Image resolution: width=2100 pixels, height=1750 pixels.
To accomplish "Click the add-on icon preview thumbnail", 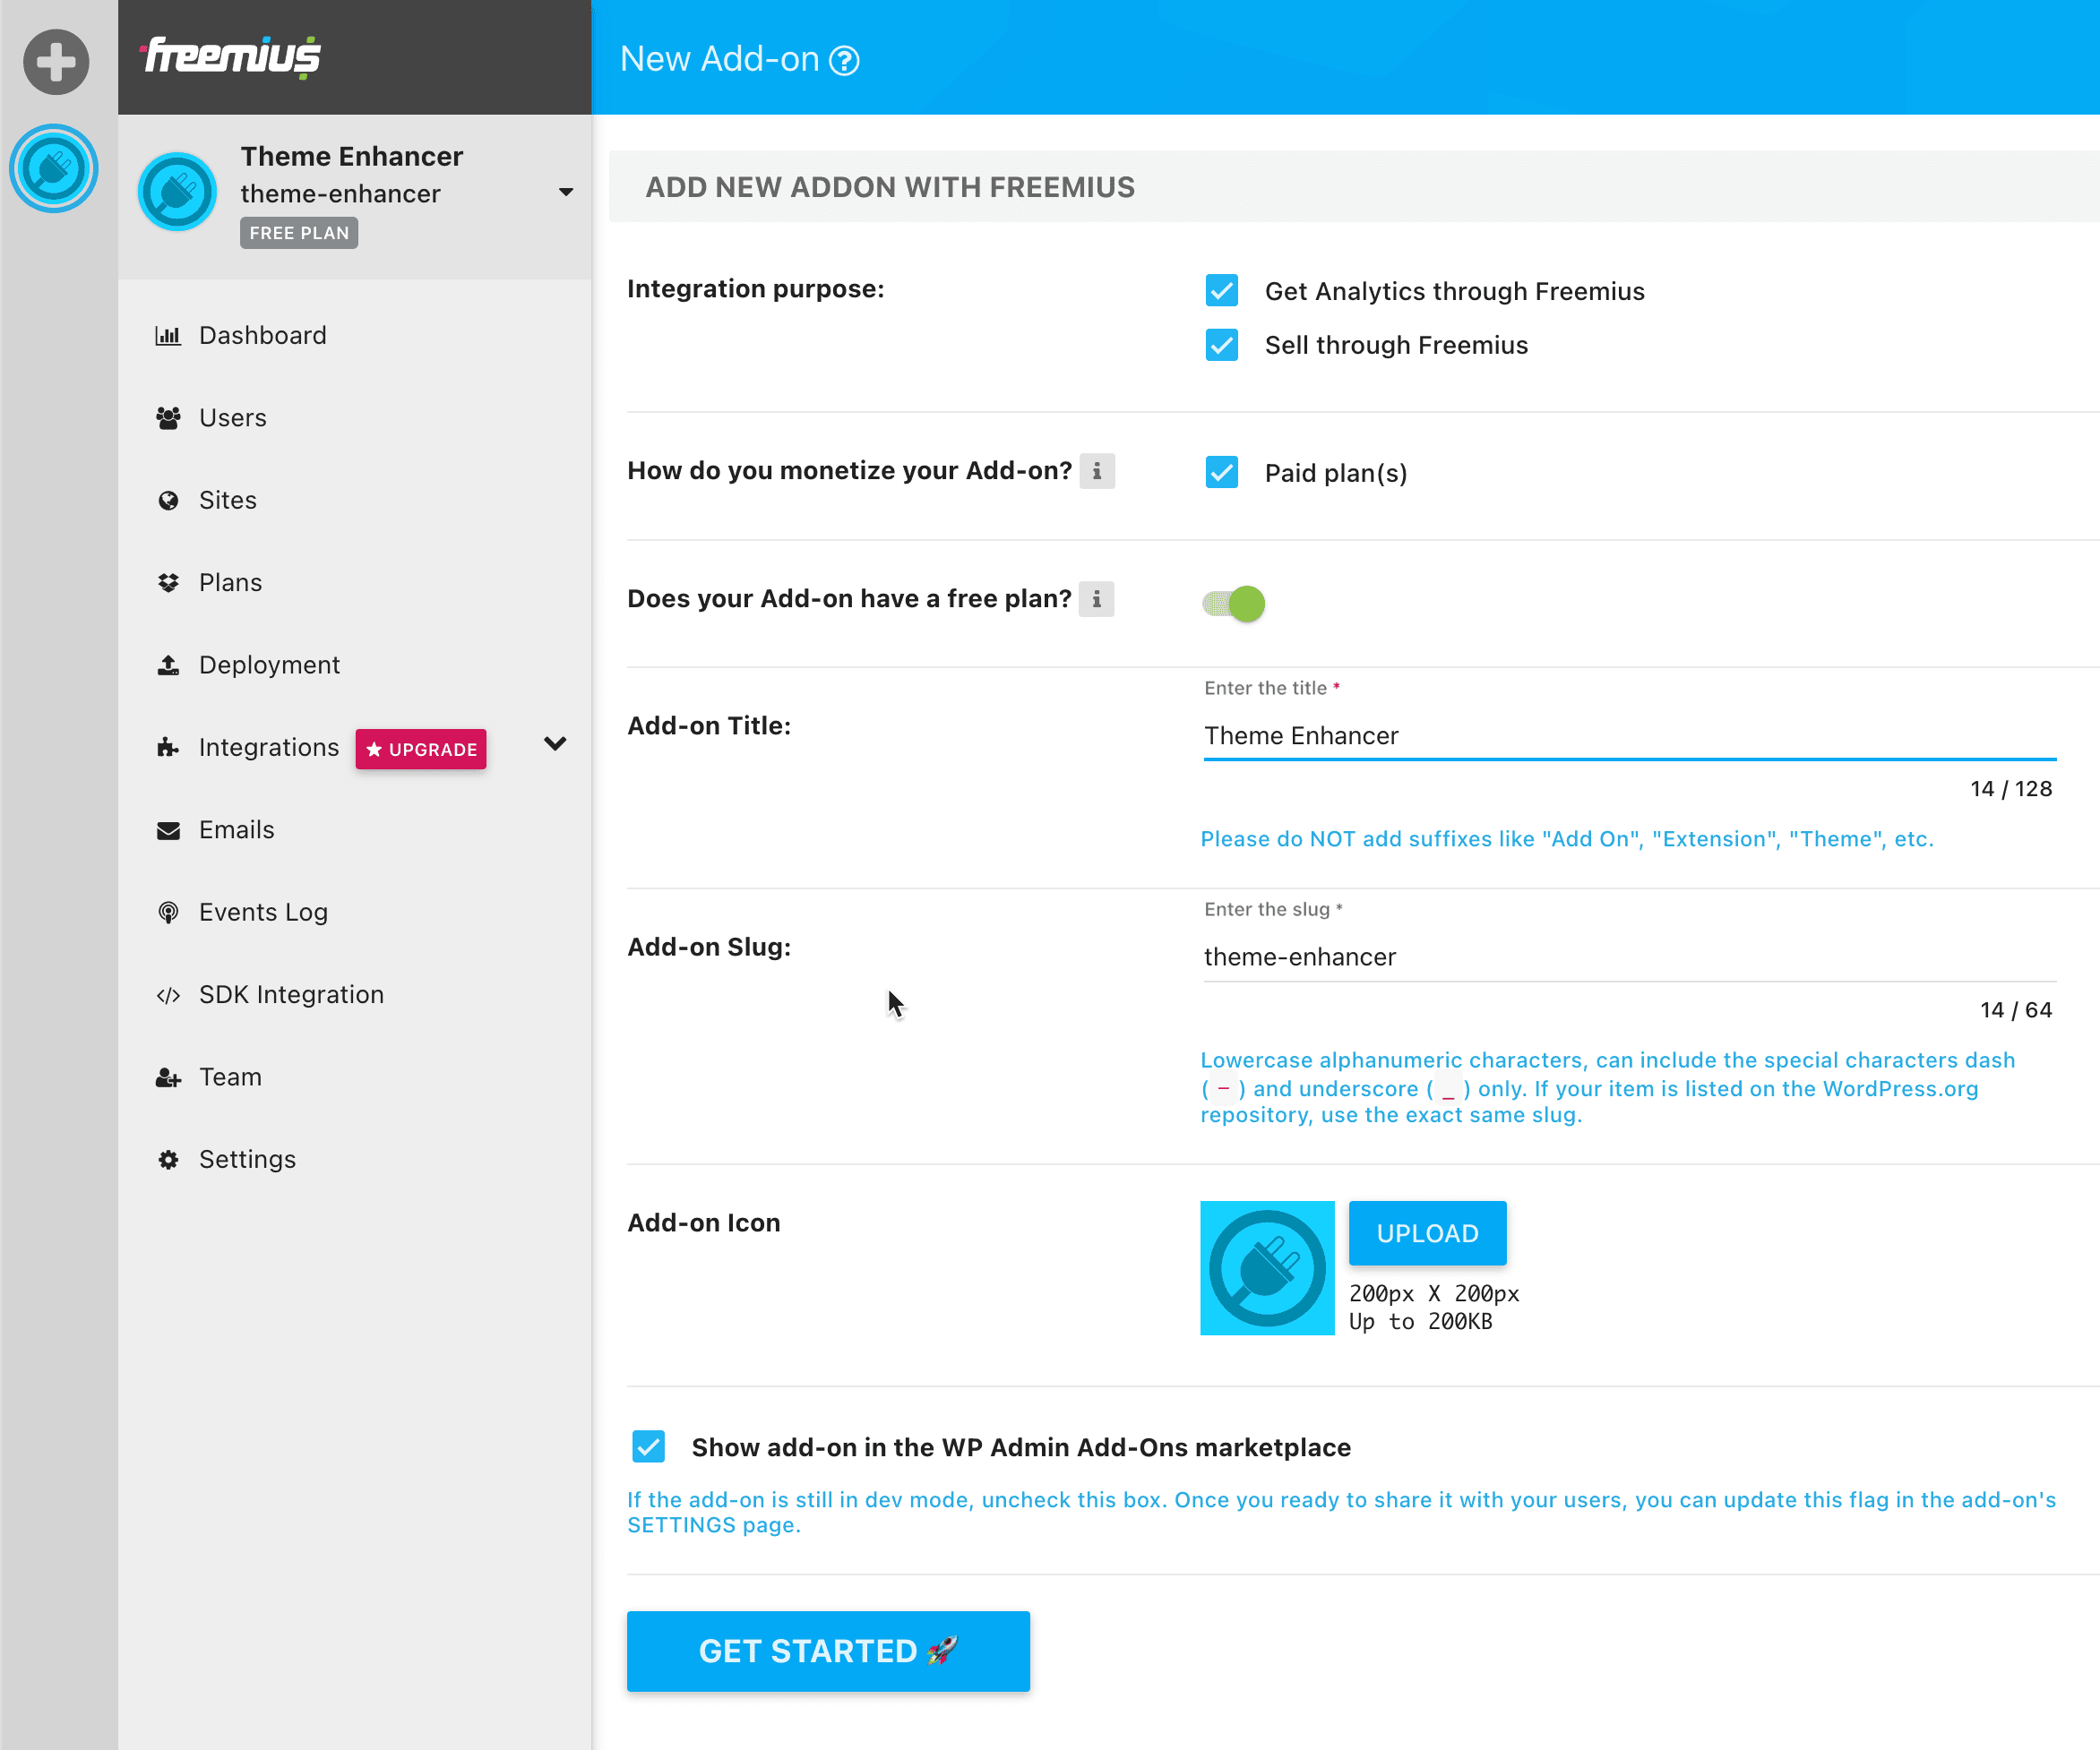I will [1267, 1267].
